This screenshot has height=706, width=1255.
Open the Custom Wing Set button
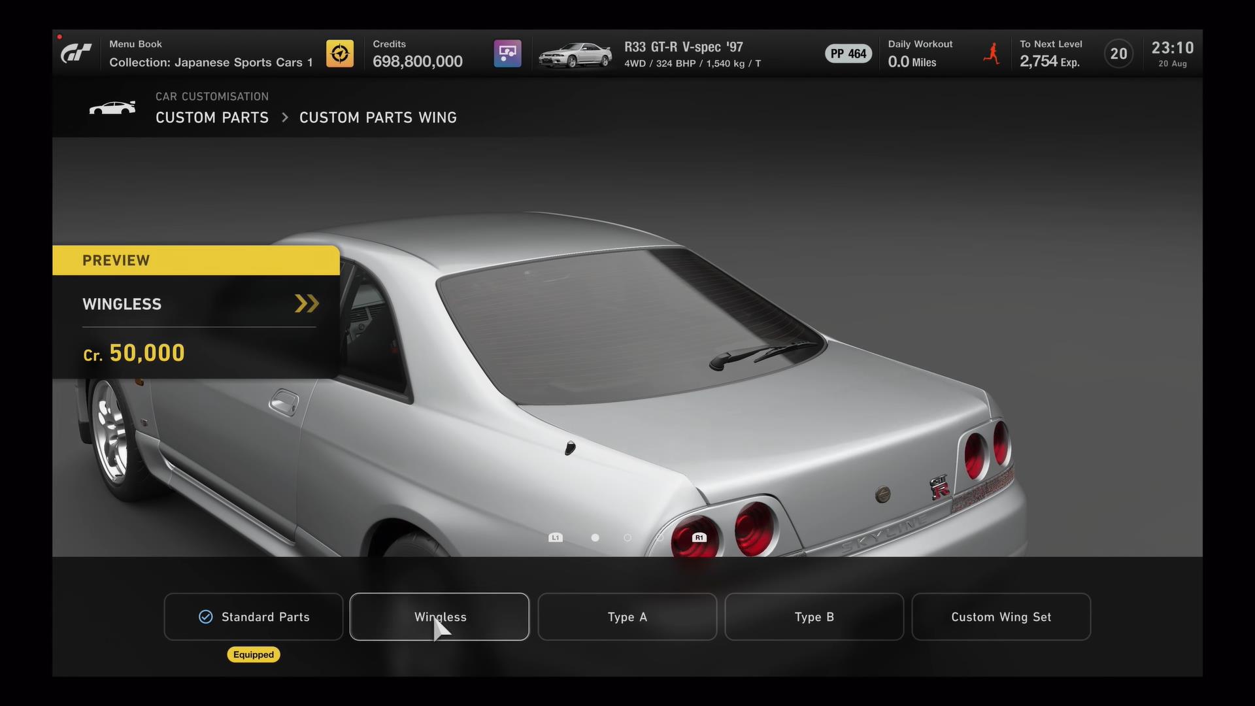[x=1001, y=616]
